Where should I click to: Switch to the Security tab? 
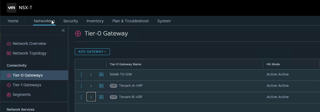click(70, 21)
